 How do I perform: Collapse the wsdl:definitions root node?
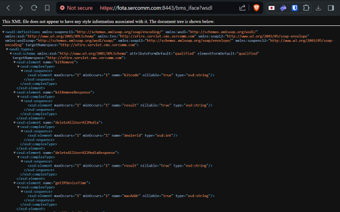4,32
